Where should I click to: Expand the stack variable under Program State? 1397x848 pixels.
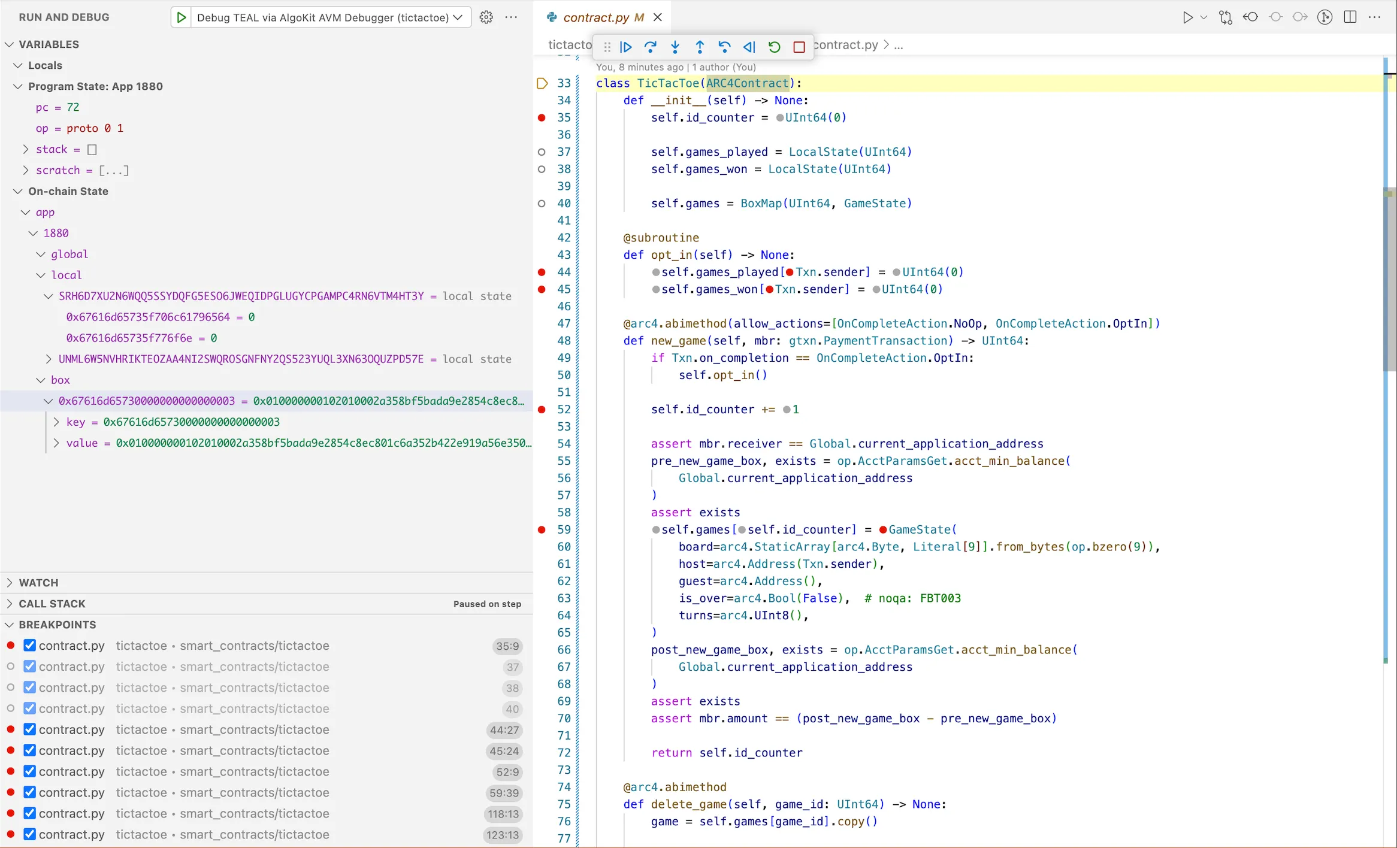click(25, 149)
